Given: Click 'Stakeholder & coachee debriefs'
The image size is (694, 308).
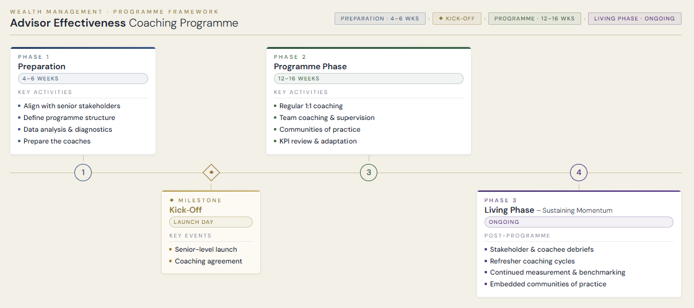Looking at the screenshot, I should (542, 250).
